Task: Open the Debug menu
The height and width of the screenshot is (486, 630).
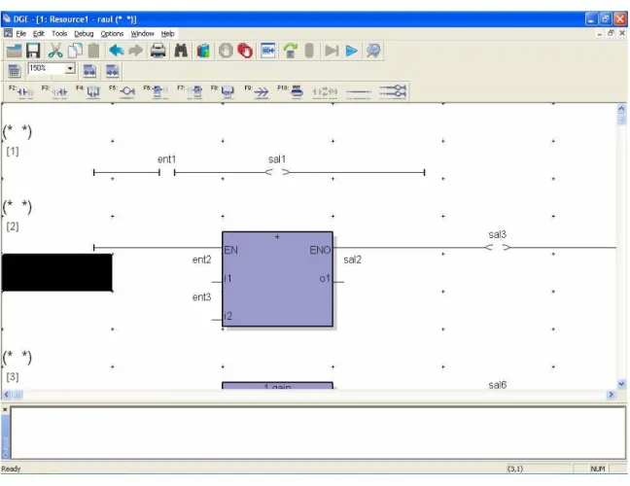Action: click(x=84, y=34)
